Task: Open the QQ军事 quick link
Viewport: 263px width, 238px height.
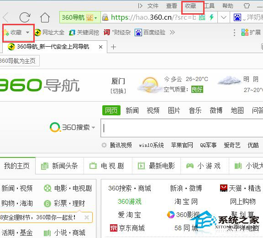Action: point(208,145)
